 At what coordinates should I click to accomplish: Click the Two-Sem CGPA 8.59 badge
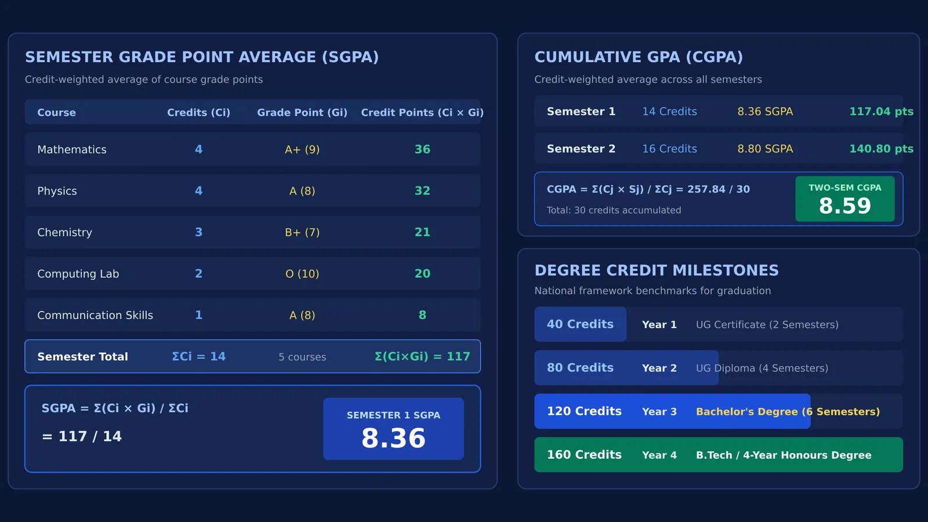point(845,199)
